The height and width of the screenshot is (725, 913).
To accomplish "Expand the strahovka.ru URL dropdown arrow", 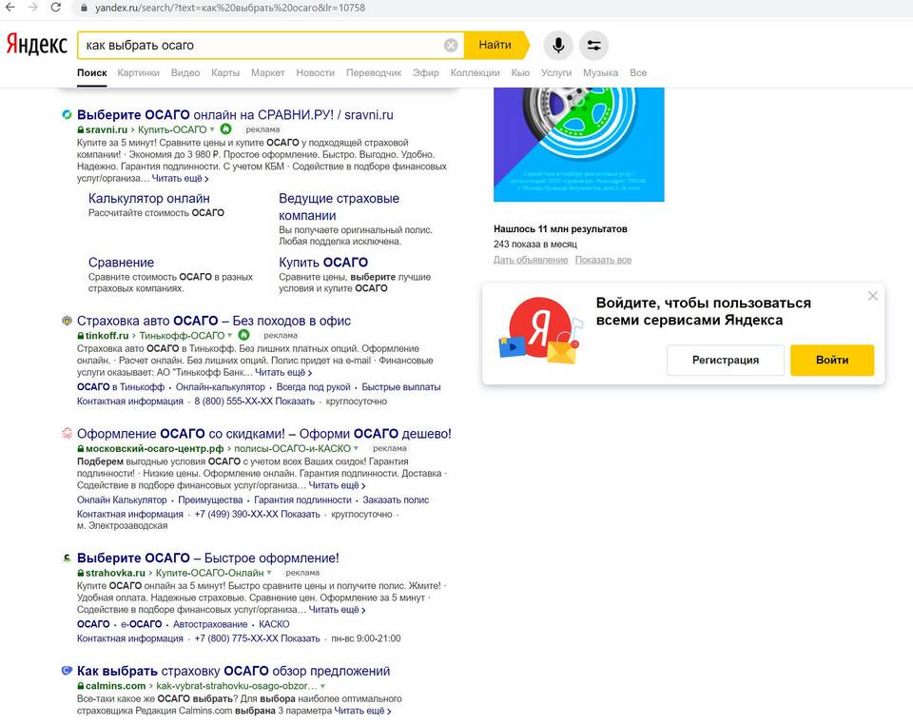I will click(269, 573).
